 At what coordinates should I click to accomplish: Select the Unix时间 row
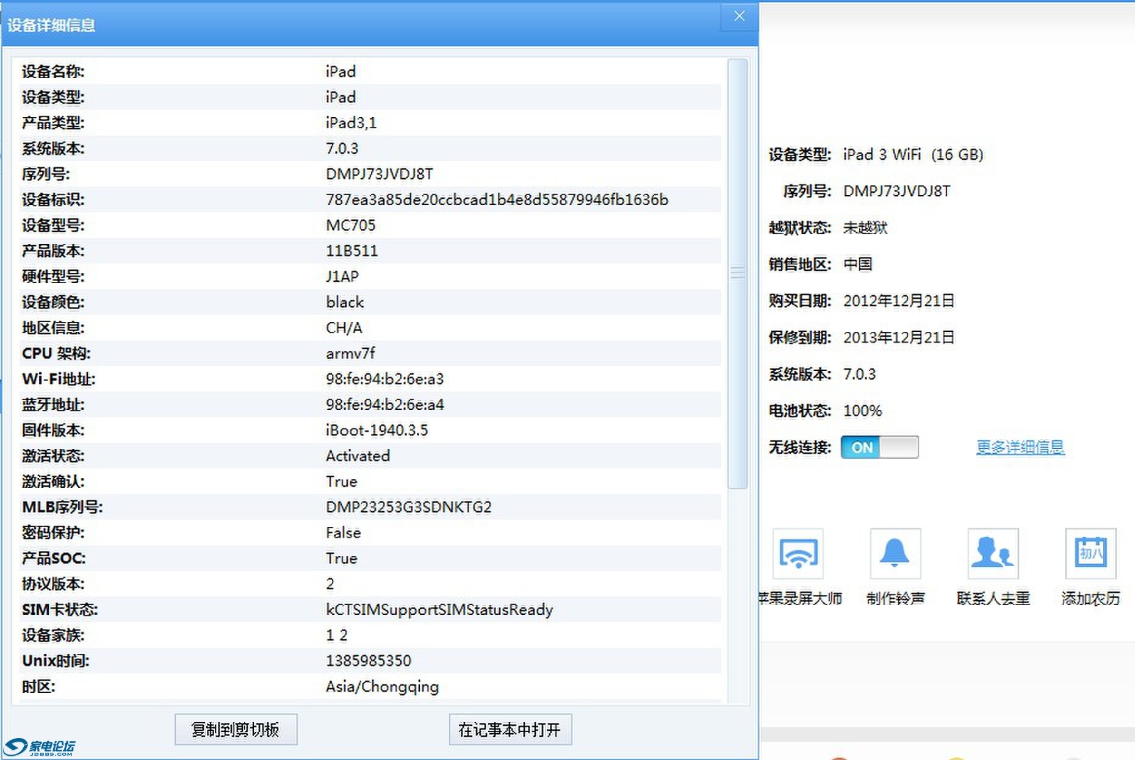click(x=366, y=661)
